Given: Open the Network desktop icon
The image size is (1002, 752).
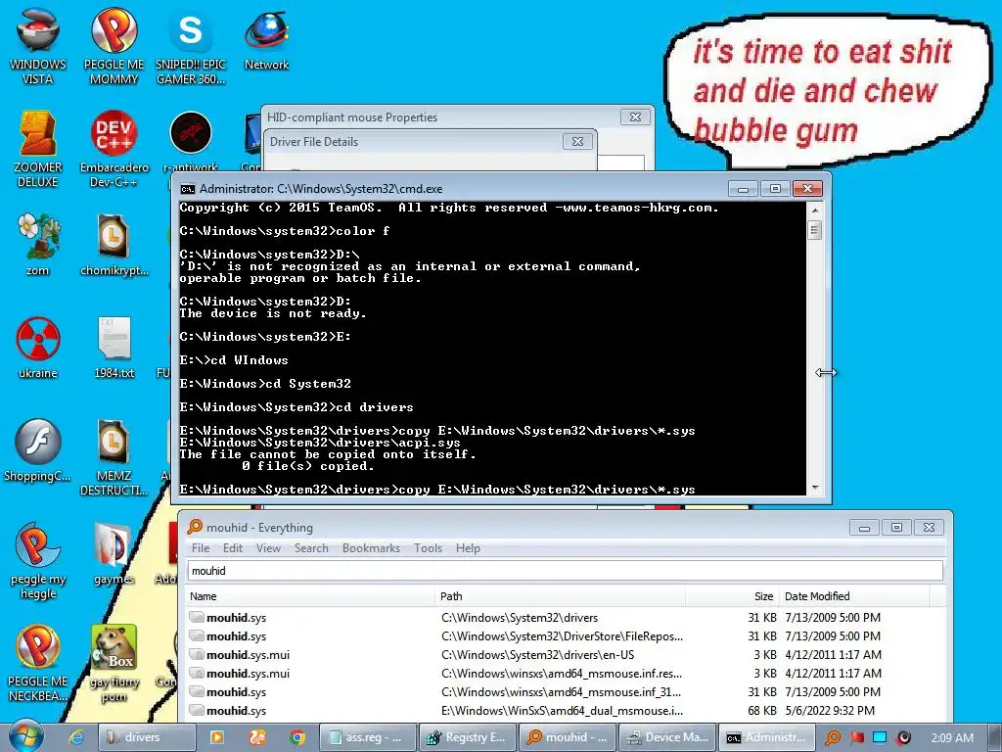Looking at the screenshot, I should click(x=266, y=39).
